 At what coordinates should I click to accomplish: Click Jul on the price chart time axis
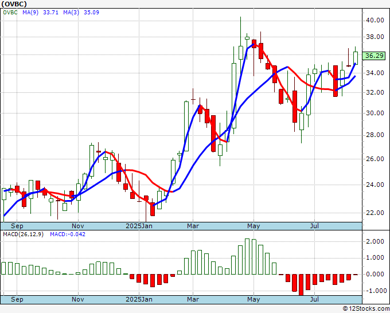(315, 226)
